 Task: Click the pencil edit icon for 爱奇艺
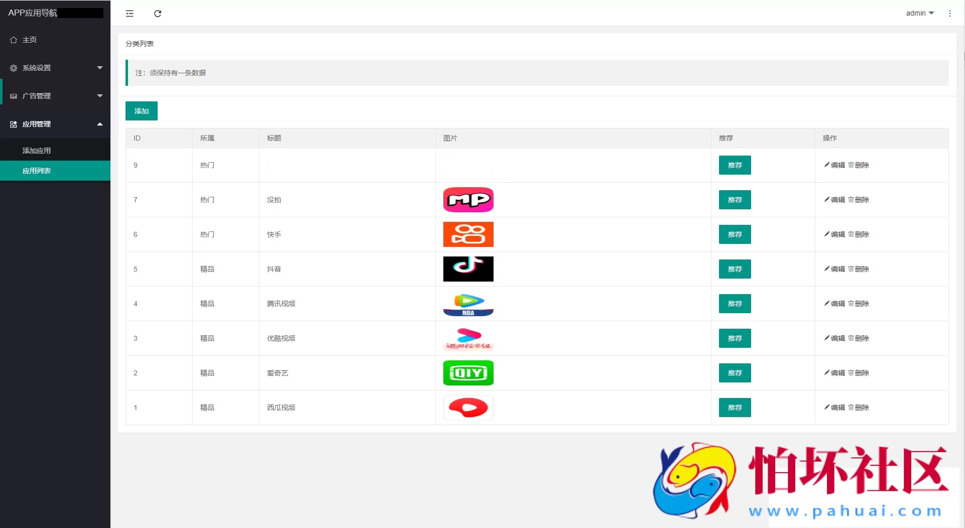pyautogui.click(x=826, y=372)
